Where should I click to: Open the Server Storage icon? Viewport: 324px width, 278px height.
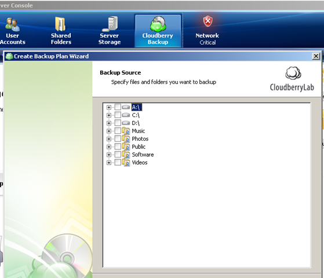click(x=110, y=24)
